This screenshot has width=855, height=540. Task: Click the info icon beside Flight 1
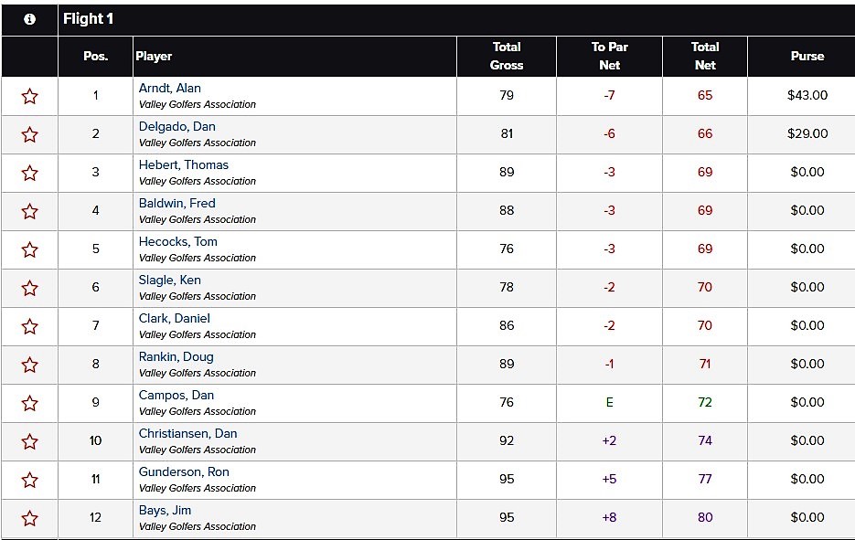click(x=29, y=19)
